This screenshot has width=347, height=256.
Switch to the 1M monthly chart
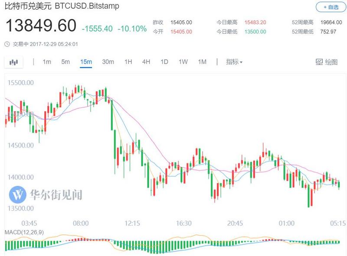coord(202,62)
